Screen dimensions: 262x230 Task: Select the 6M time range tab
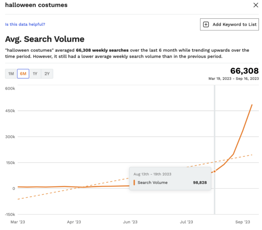pyautogui.click(x=23, y=74)
